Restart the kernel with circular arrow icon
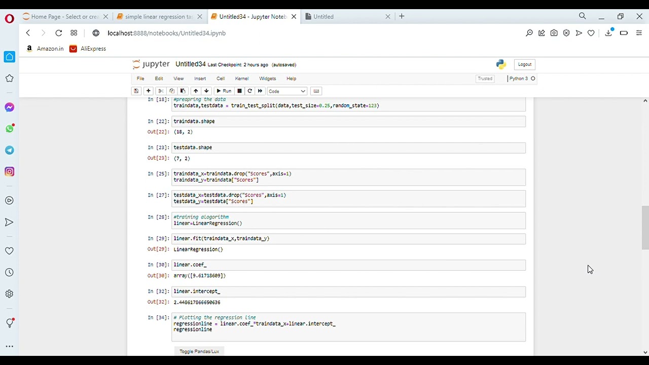This screenshot has width=649, height=365. 249,91
